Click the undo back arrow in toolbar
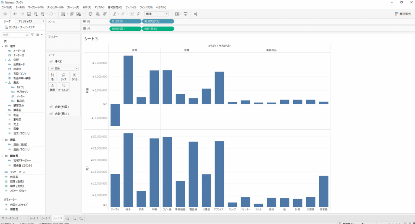The height and width of the screenshot is (224, 415). click(x=15, y=14)
